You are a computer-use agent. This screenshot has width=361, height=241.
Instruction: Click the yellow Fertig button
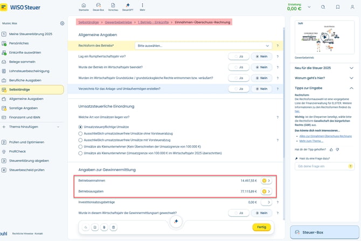click(261, 227)
